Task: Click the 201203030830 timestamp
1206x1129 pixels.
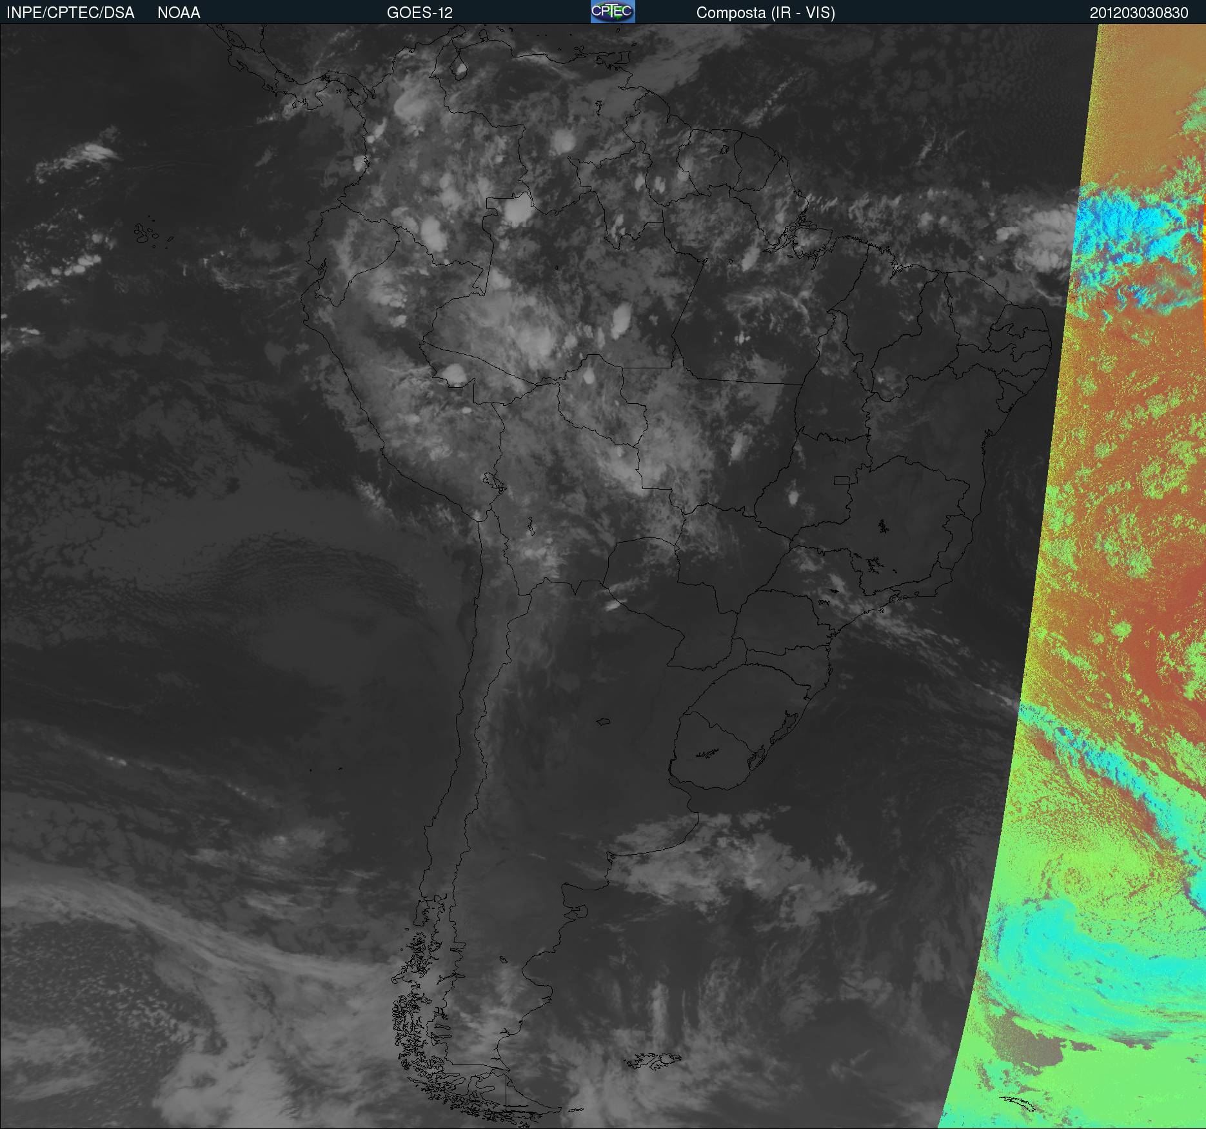Action: [1139, 13]
